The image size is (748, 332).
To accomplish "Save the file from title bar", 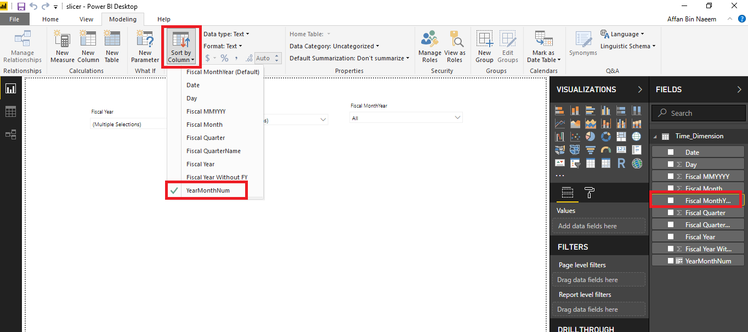I will click(x=21, y=7).
